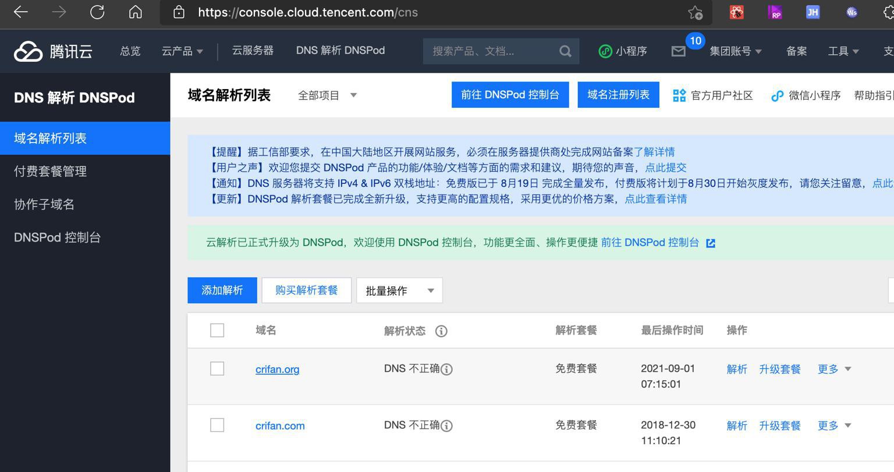The height and width of the screenshot is (472, 894).
Task: Open the RP browser extension icon
Action: (x=775, y=12)
